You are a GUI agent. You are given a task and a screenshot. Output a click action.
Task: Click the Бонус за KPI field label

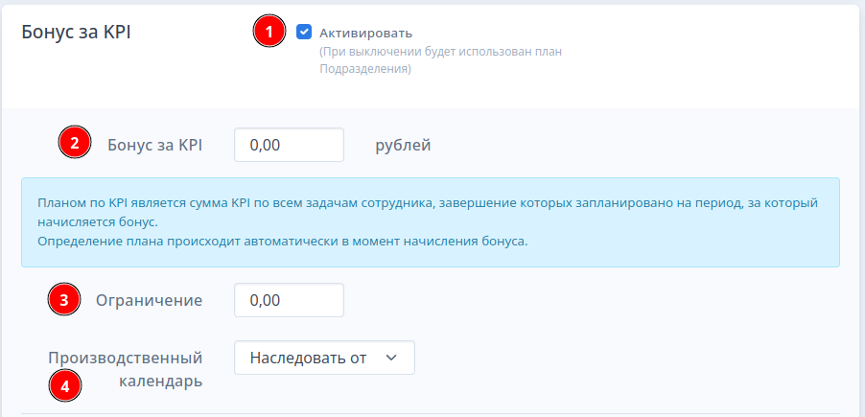pyautogui.click(x=155, y=146)
